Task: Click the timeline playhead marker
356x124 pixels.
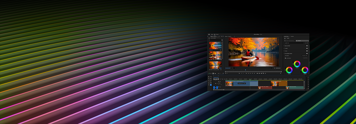Action: pos(250,80)
